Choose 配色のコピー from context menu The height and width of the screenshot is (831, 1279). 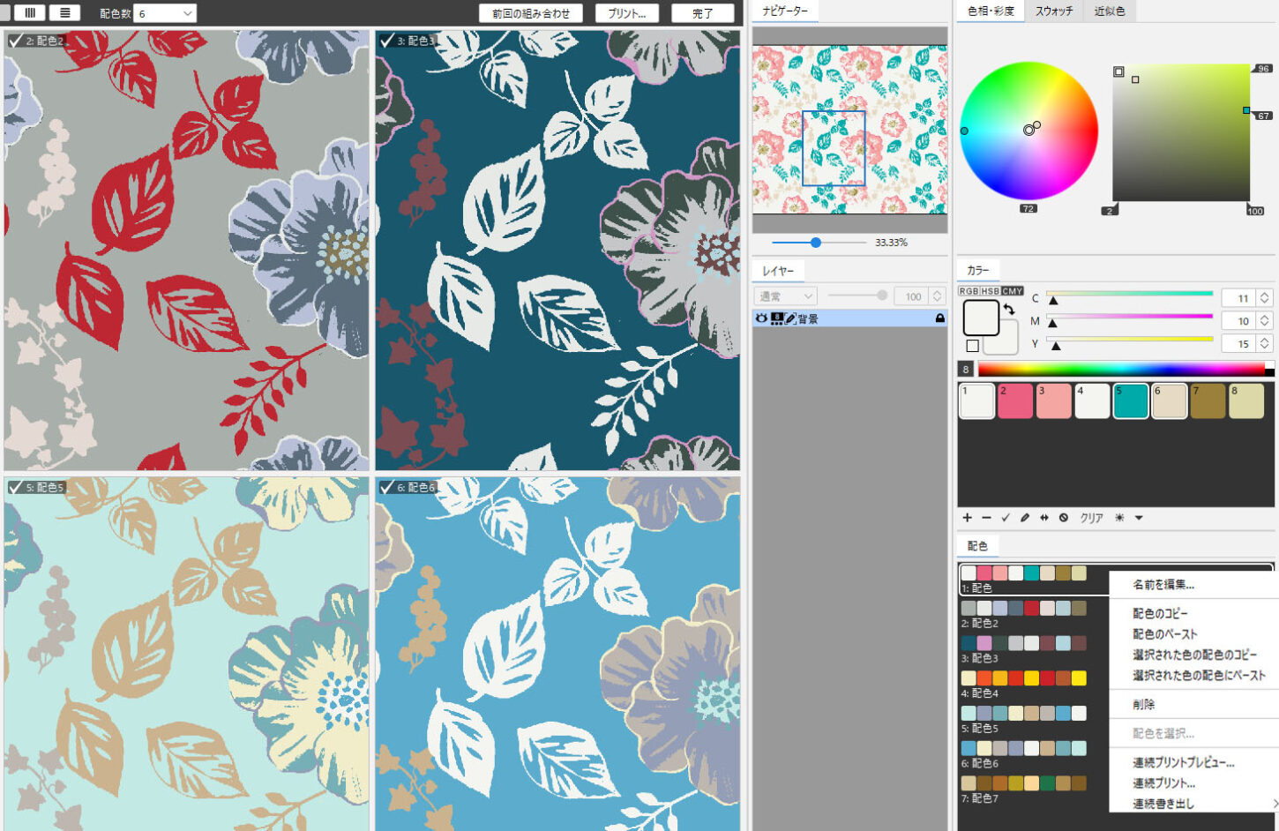click(x=1160, y=613)
